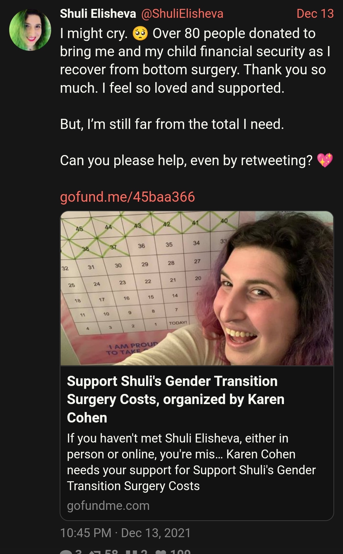Open the gofund.me/45baa366 link
The image size is (343, 554).
(127, 197)
